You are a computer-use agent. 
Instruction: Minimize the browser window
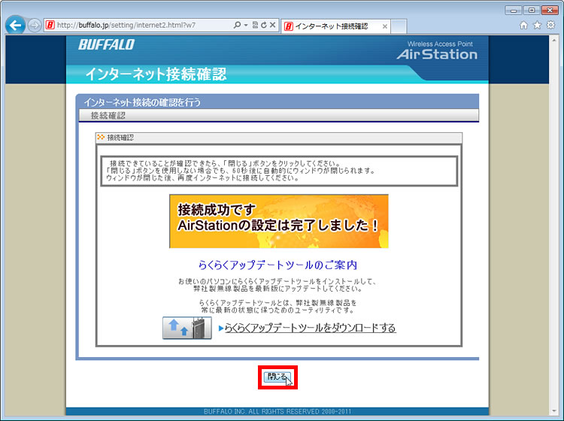[x=514, y=10]
